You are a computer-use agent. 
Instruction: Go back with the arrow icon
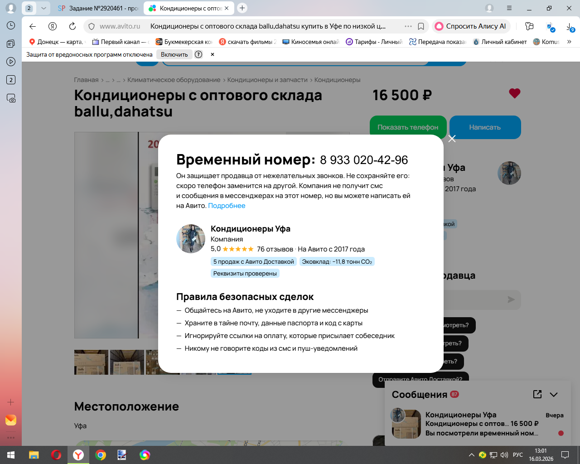[33, 26]
